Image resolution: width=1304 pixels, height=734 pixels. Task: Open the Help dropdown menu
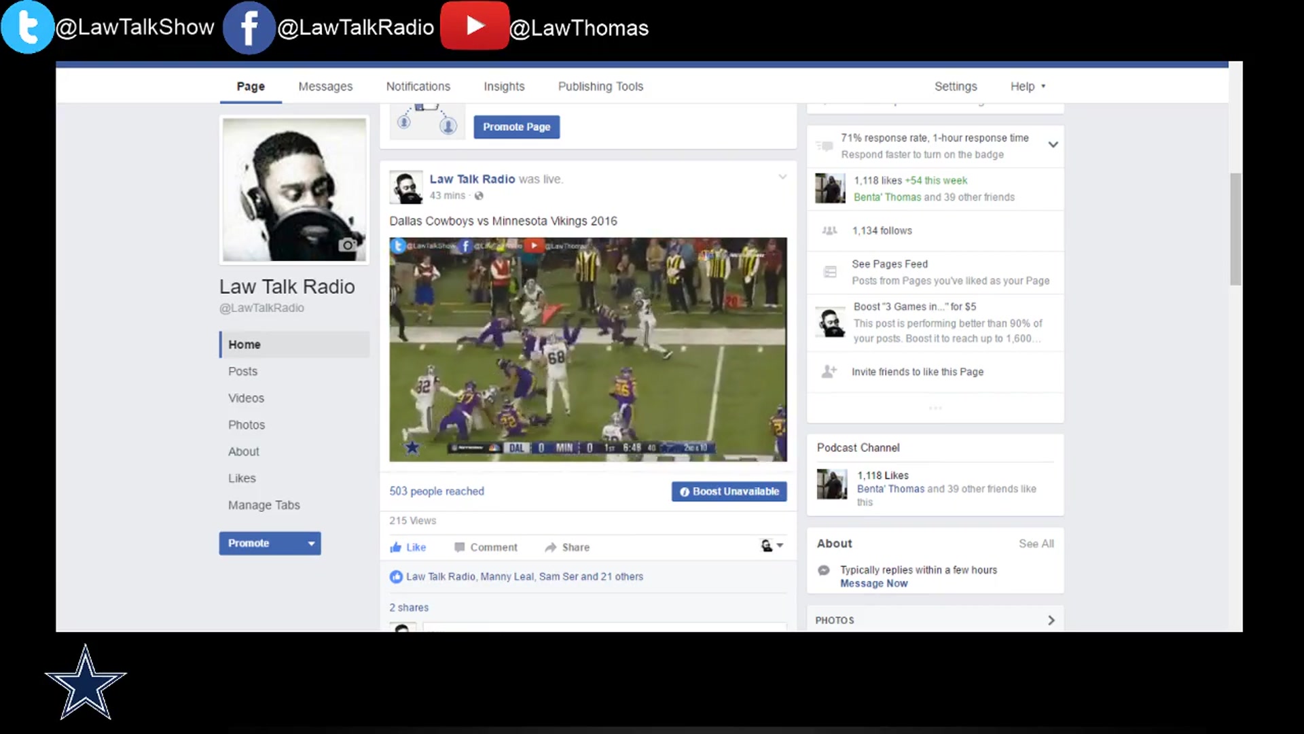[x=1028, y=86]
